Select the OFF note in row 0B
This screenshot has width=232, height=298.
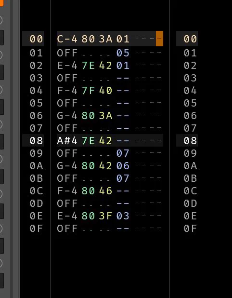click(x=67, y=178)
